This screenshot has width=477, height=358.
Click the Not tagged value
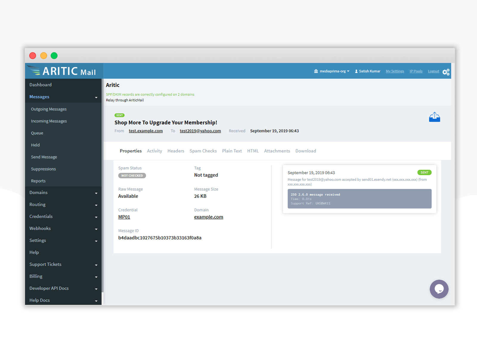click(x=206, y=175)
